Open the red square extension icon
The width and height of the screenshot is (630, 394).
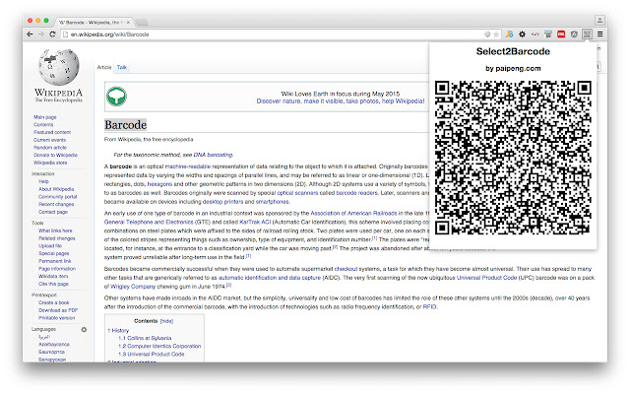pos(561,34)
